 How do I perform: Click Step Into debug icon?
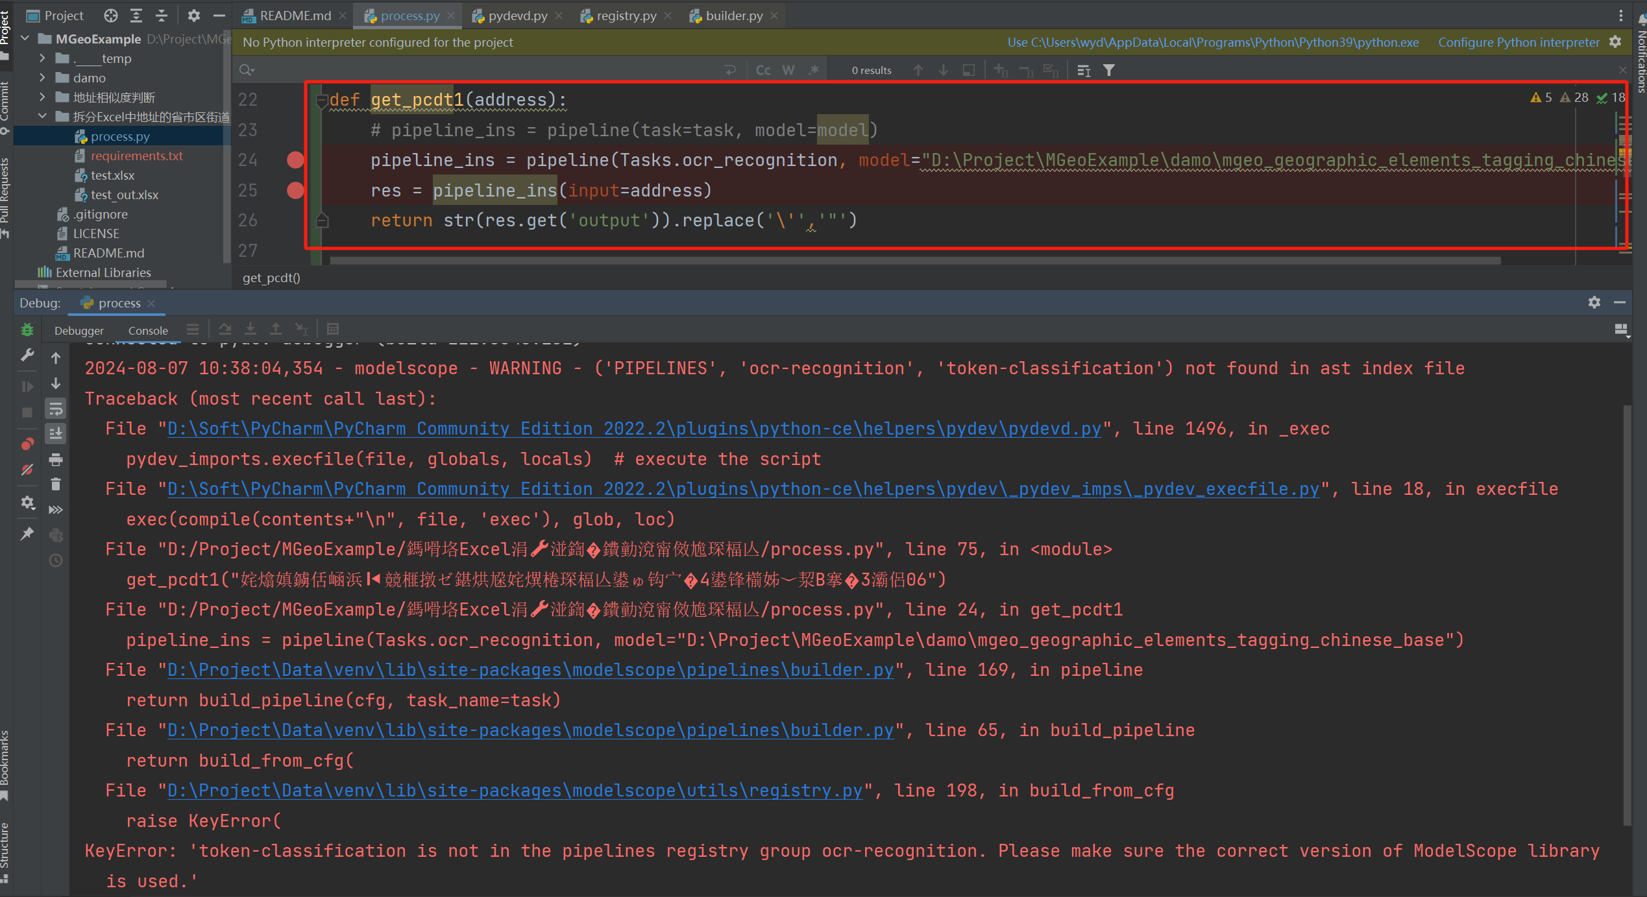(250, 329)
